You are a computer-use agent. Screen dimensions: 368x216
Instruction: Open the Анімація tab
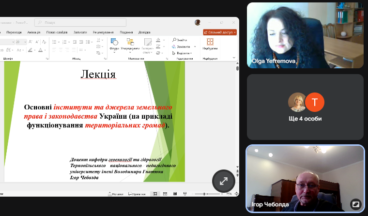pos(34,32)
